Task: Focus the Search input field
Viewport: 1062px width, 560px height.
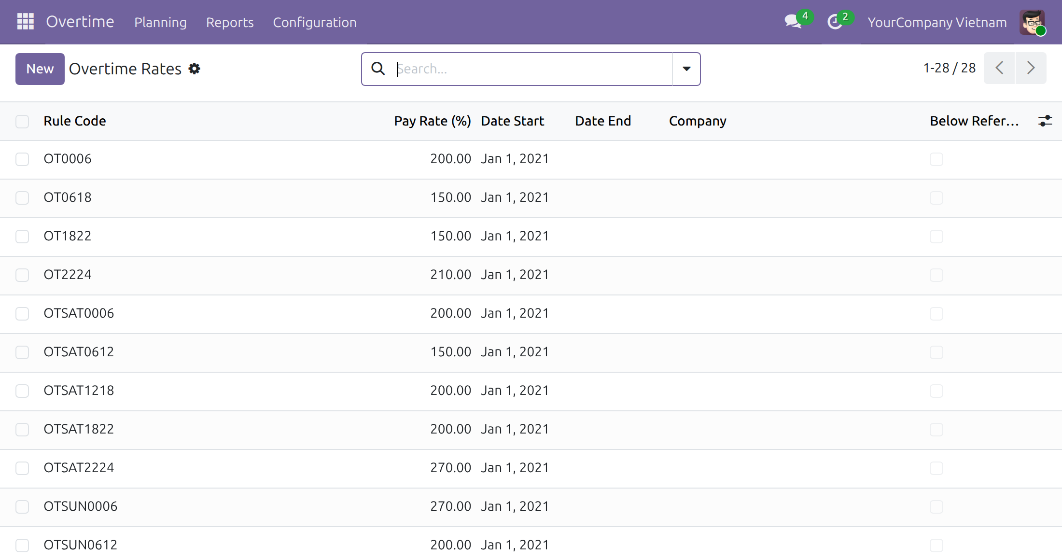Action: pos(533,69)
